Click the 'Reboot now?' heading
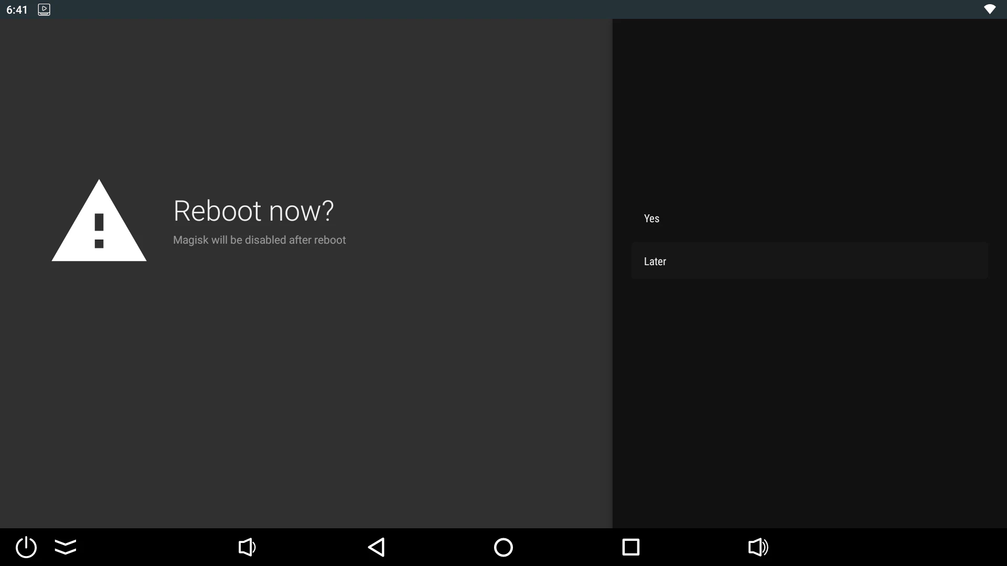Screen dimensions: 1007x566 point(253,211)
